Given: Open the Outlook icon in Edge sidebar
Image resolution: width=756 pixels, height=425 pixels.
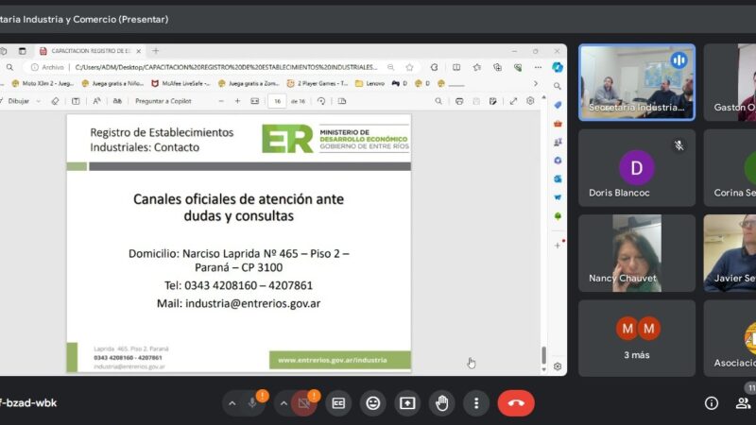Looking at the screenshot, I should tap(558, 178).
